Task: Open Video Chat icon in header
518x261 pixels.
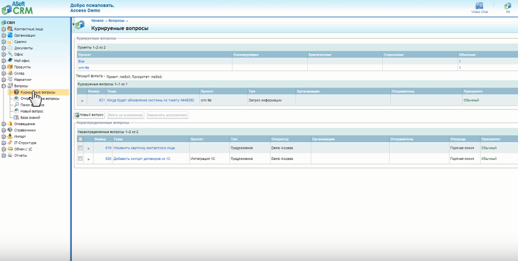Action: (x=479, y=7)
